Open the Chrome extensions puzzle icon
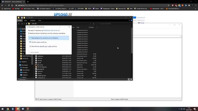Image resolution: width=198 pixels, height=111 pixels. pos(189,6)
